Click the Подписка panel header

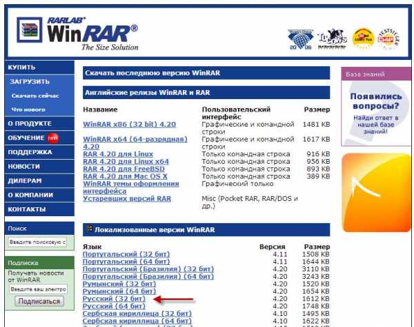(x=39, y=263)
